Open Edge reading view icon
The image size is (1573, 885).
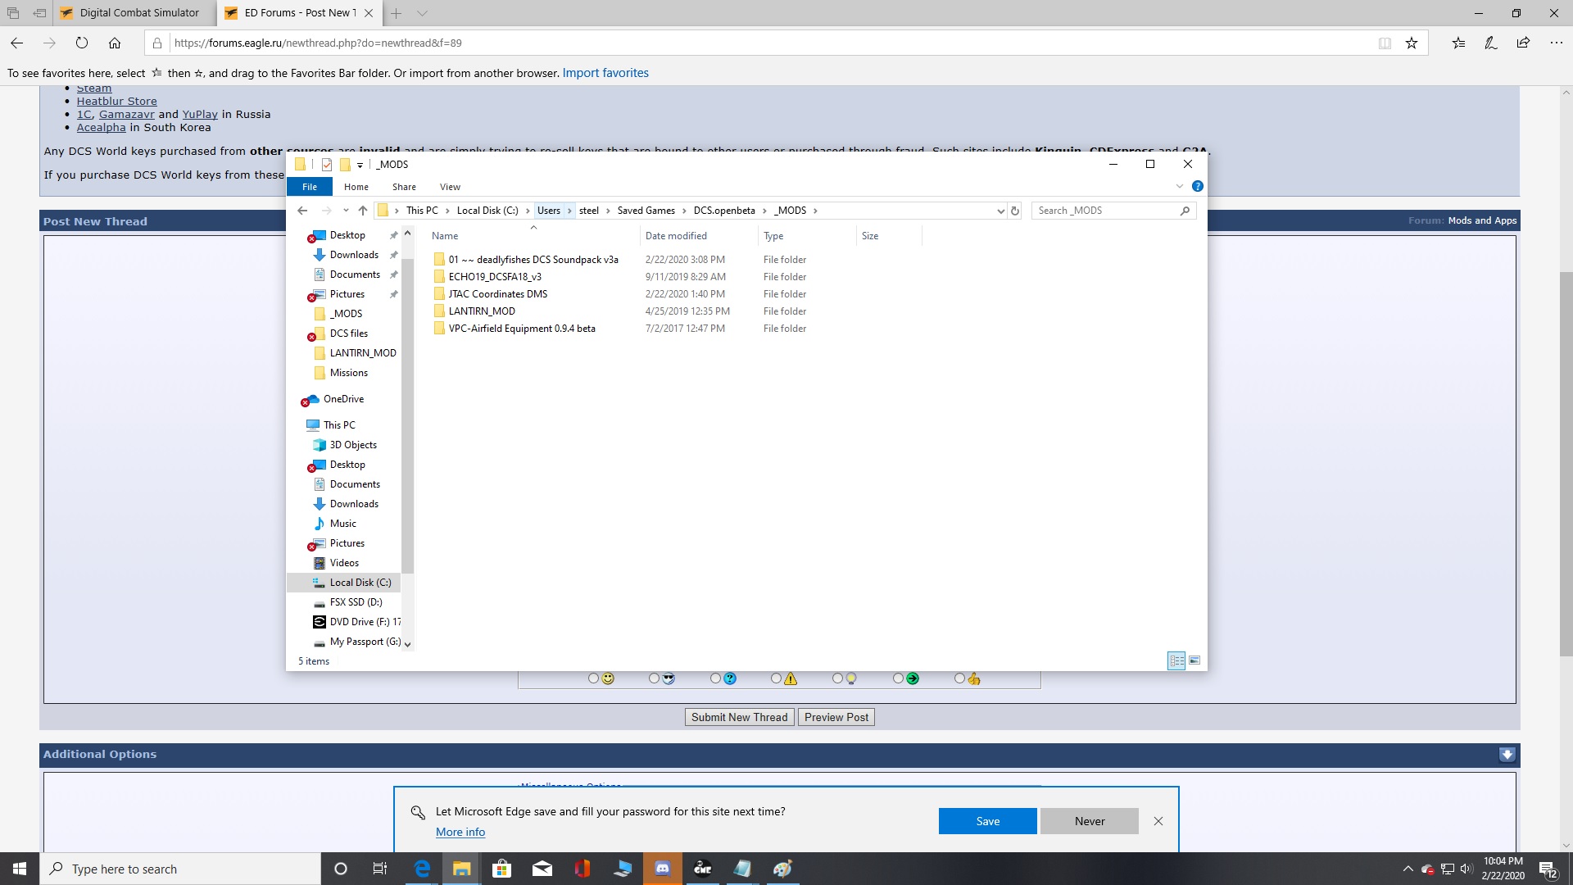pos(1385,43)
